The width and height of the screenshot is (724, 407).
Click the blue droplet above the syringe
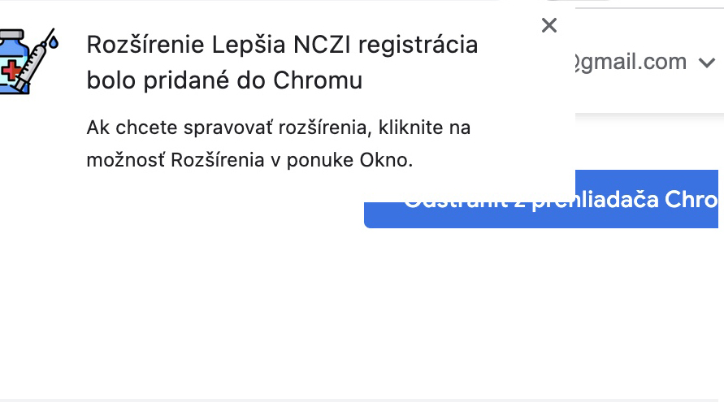pos(54,43)
